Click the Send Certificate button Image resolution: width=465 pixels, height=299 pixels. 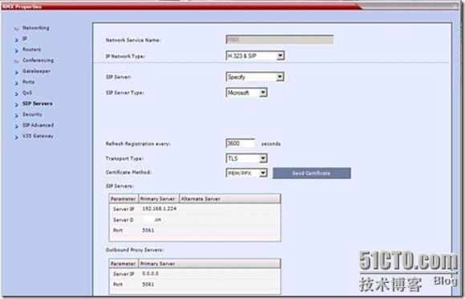point(312,173)
